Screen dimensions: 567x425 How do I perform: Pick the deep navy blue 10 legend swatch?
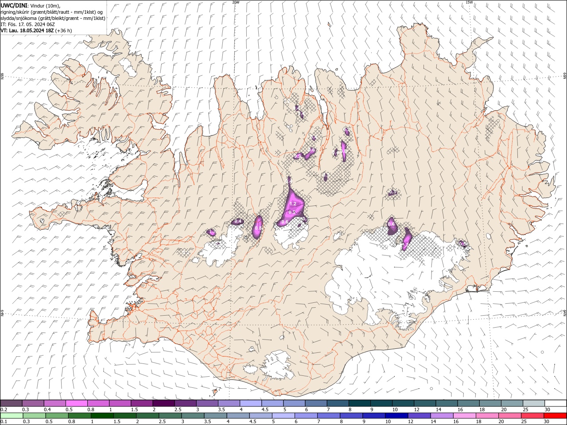coord(396,416)
